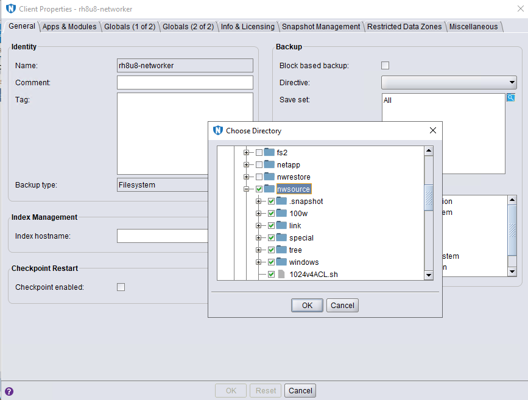Expand the special tree node
The width and height of the screenshot is (528, 400).
tap(259, 237)
